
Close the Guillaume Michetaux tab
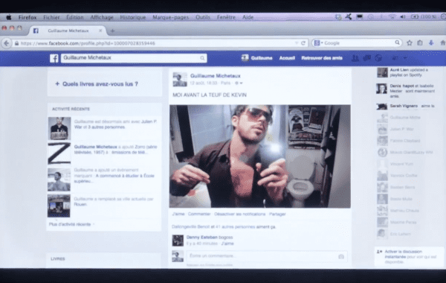point(100,31)
